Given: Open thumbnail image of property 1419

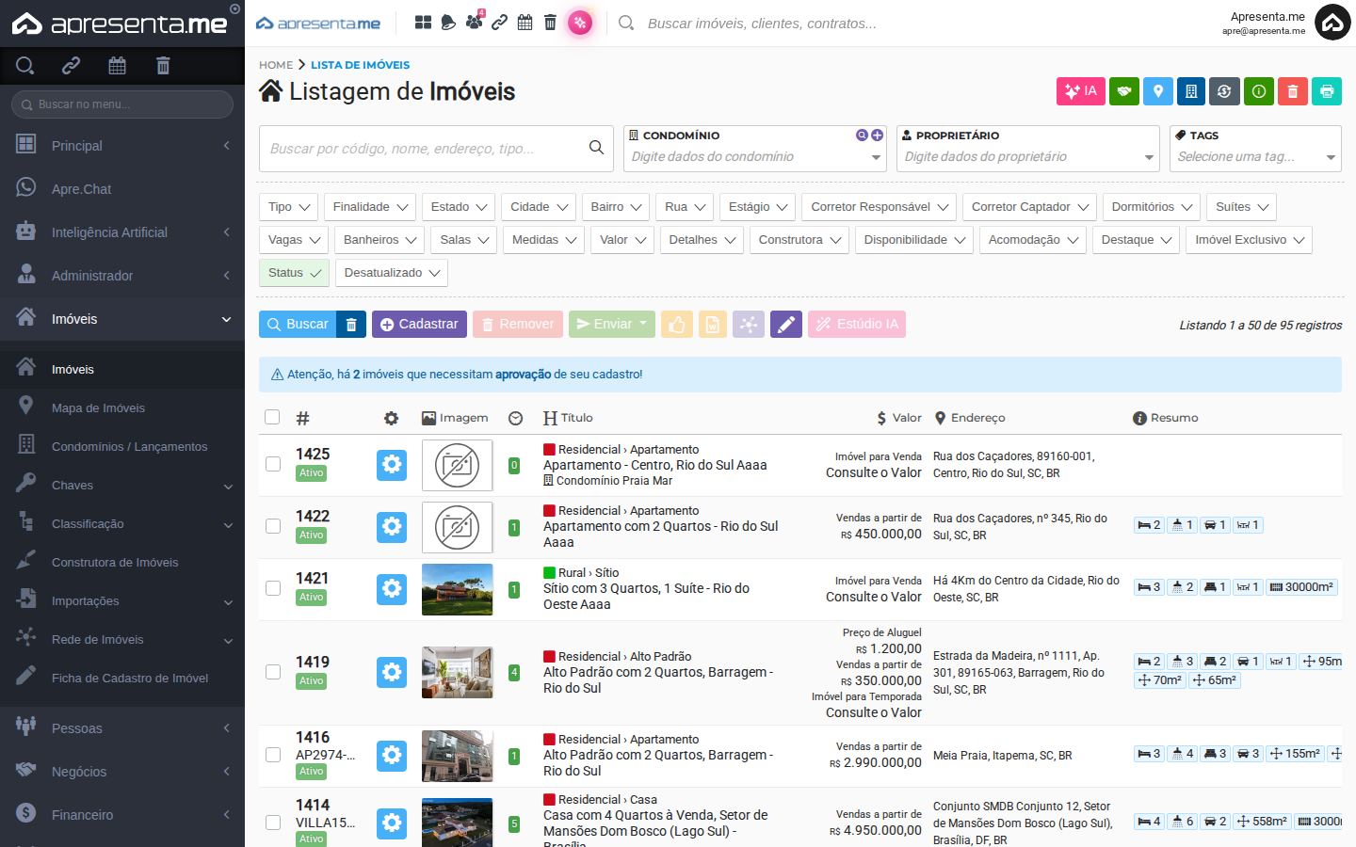Looking at the screenshot, I should coord(458,672).
